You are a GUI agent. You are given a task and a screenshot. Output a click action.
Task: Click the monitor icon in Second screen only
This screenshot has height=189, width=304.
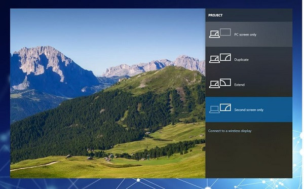coord(225,107)
